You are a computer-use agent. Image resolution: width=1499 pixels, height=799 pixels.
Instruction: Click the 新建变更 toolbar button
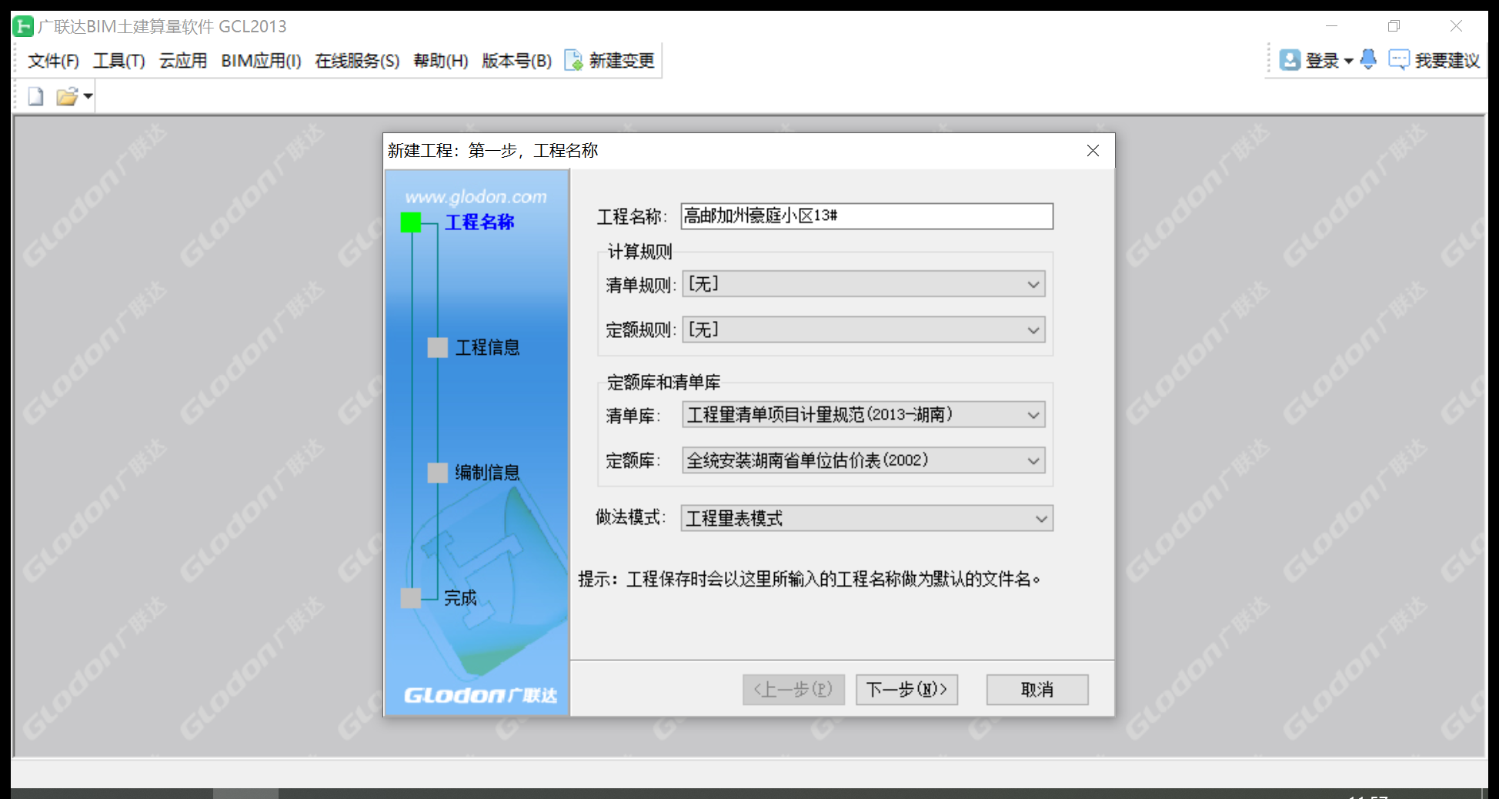pos(609,61)
